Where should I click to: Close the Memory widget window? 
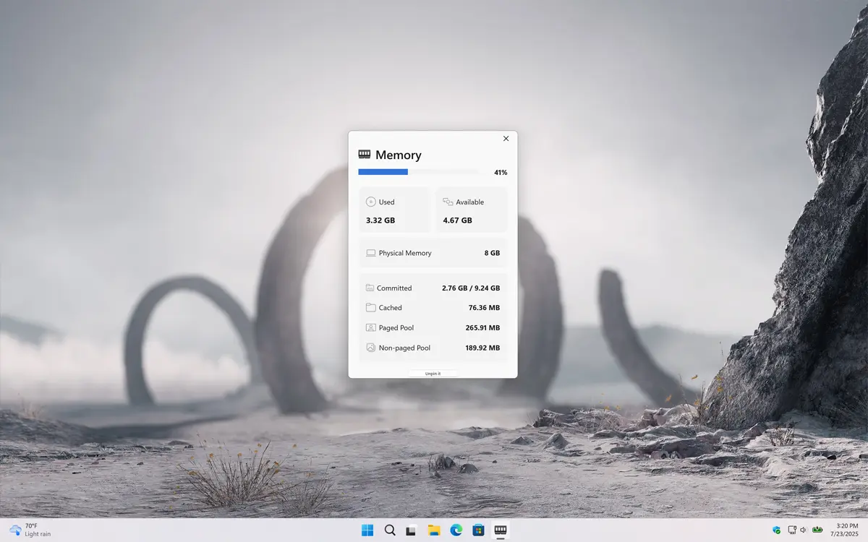pos(506,139)
